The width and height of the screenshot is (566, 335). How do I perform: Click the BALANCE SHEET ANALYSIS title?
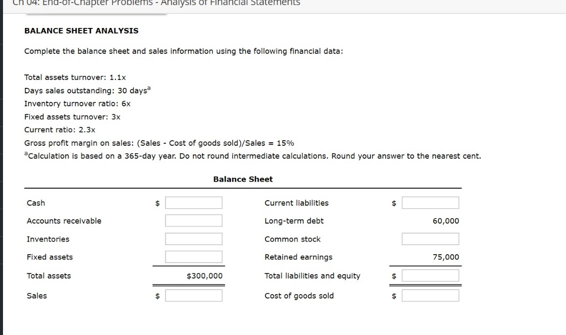click(x=81, y=30)
